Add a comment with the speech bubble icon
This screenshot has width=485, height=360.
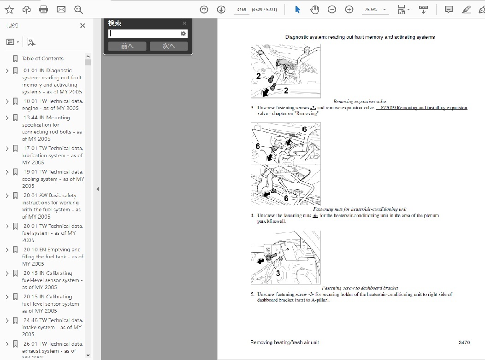[449, 10]
